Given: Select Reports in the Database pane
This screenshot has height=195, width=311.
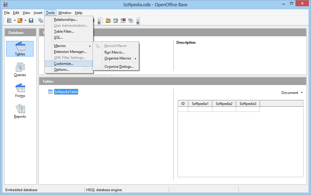Looking at the screenshot, I should 20,111.
